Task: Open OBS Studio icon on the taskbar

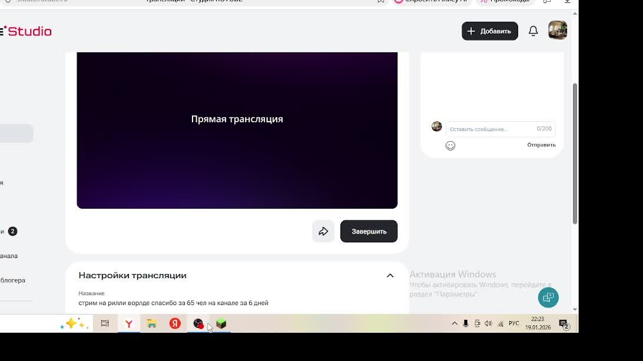Action: (198, 324)
